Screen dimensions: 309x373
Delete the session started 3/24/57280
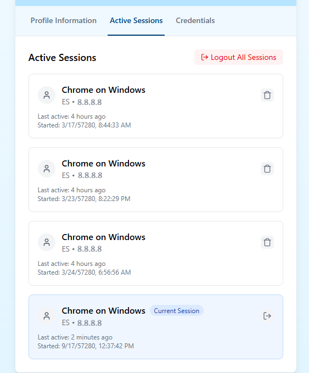tap(267, 242)
